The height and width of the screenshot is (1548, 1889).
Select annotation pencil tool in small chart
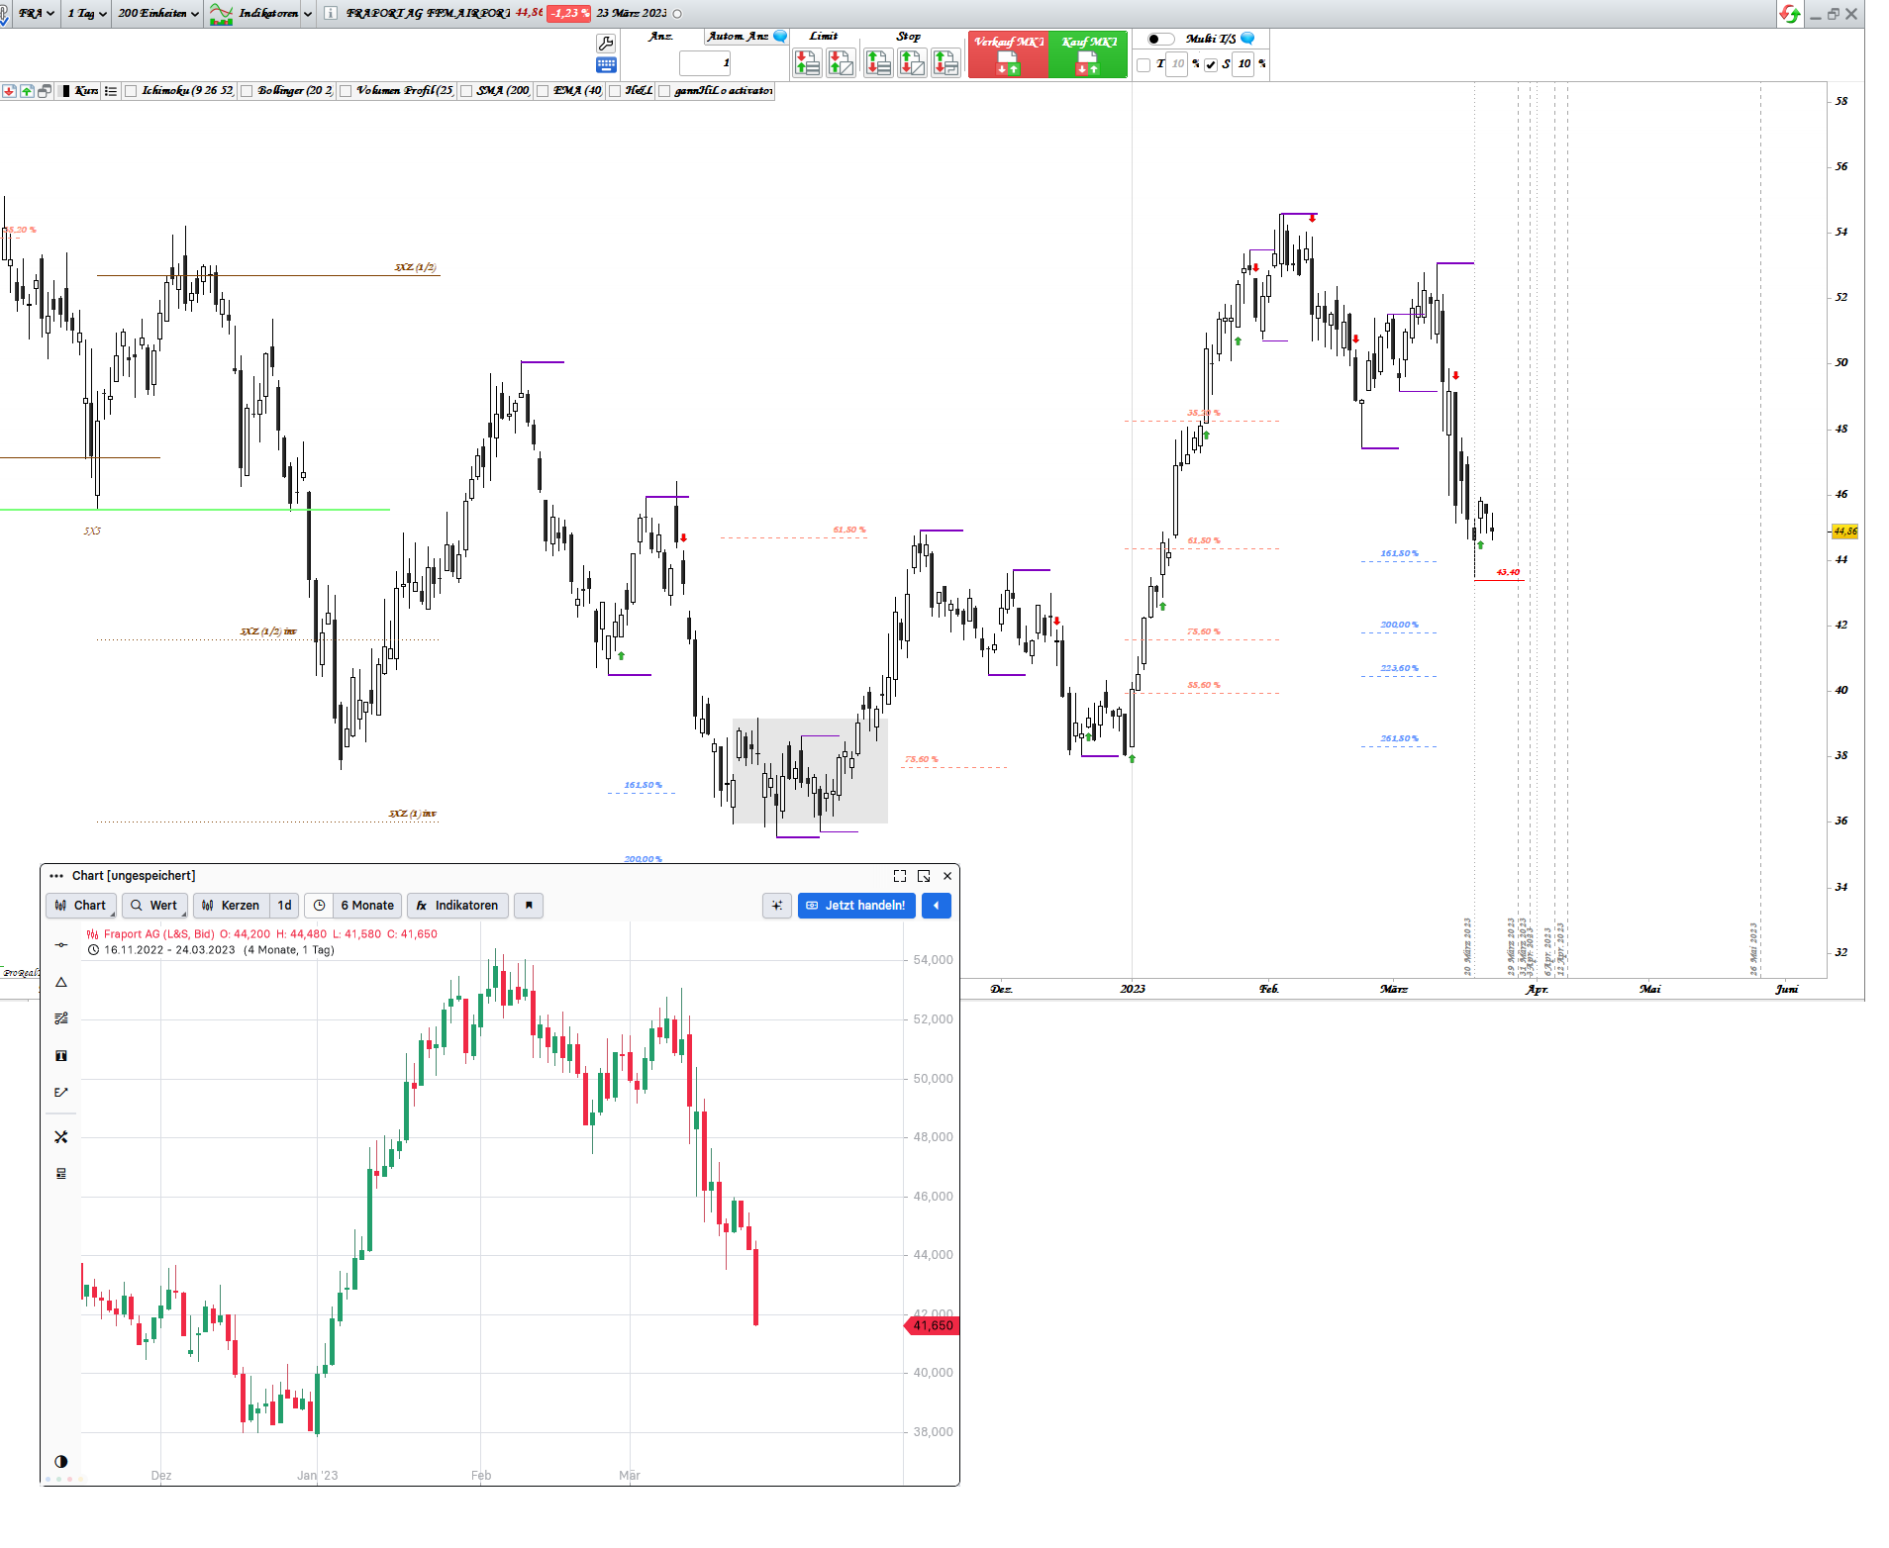click(x=61, y=1093)
